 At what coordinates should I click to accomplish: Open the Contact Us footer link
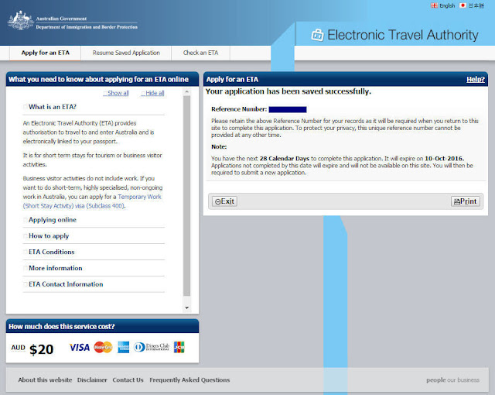tap(128, 380)
